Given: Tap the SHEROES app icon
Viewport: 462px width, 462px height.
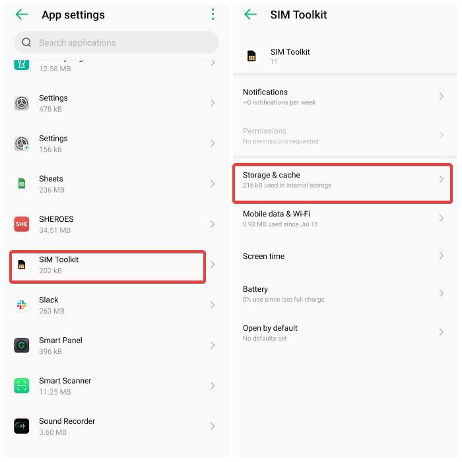Looking at the screenshot, I should 22,224.
